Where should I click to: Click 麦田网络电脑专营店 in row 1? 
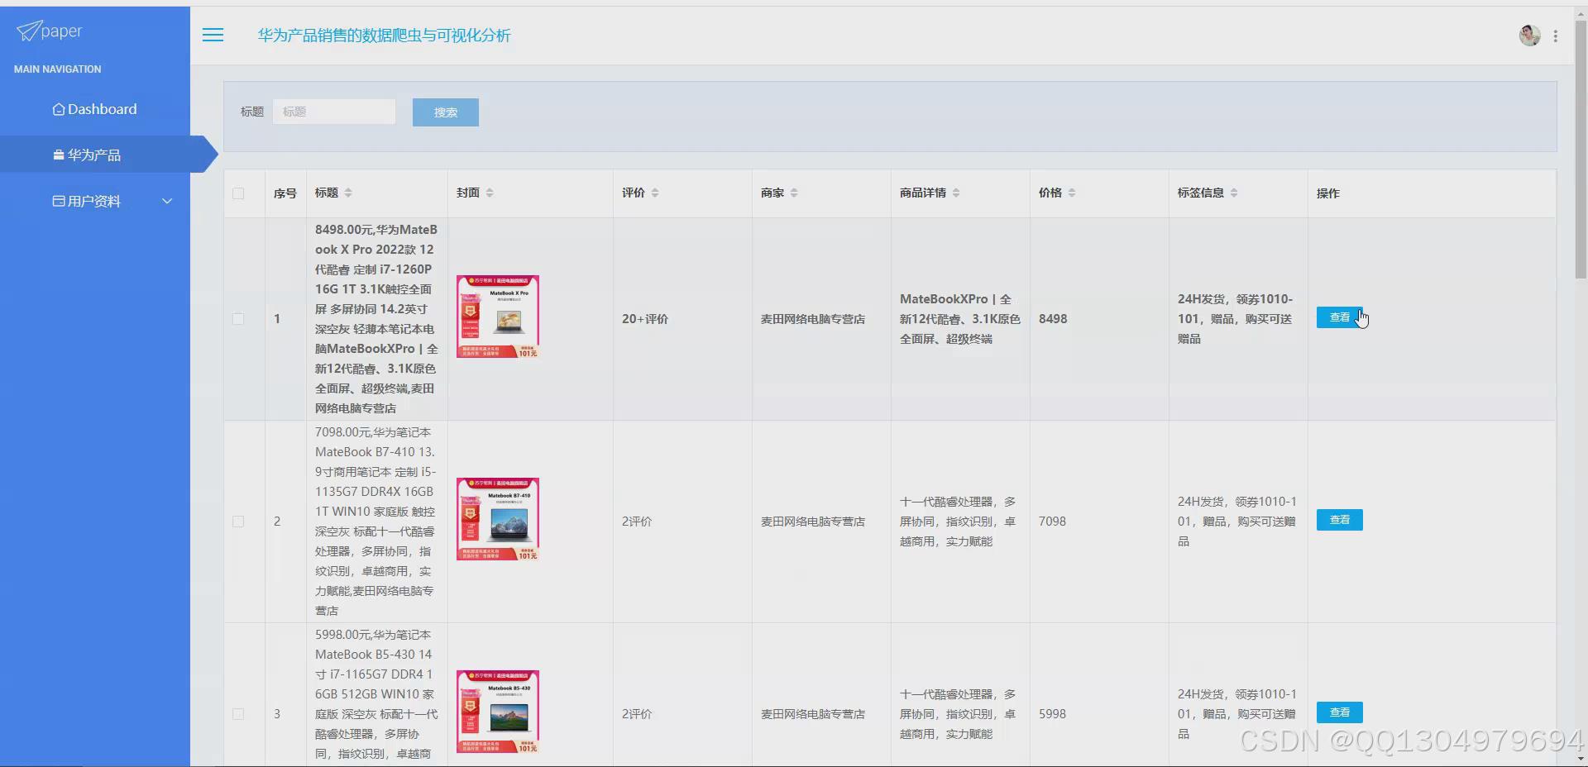click(x=813, y=319)
